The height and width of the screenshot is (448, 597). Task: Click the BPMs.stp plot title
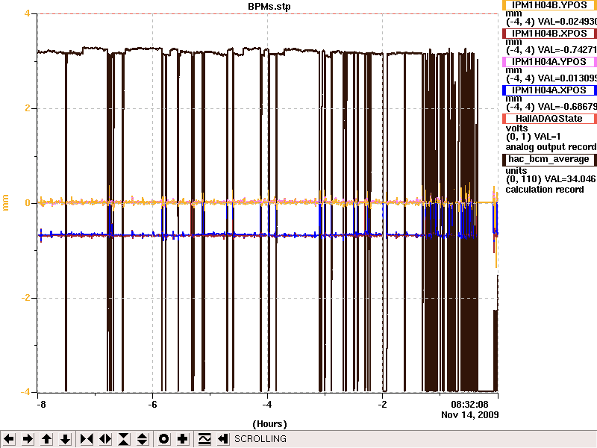point(269,7)
